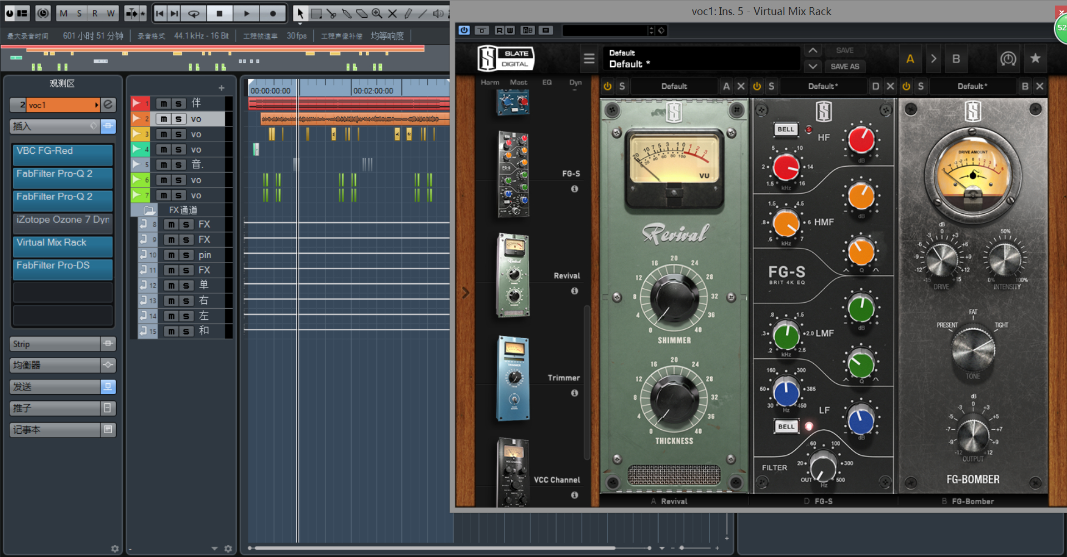Open the Mast module category tab

click(x=518, y=82)
